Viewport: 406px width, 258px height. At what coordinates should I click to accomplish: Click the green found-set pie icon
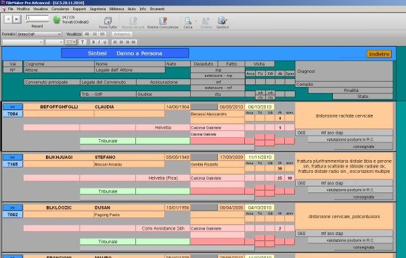56,20
